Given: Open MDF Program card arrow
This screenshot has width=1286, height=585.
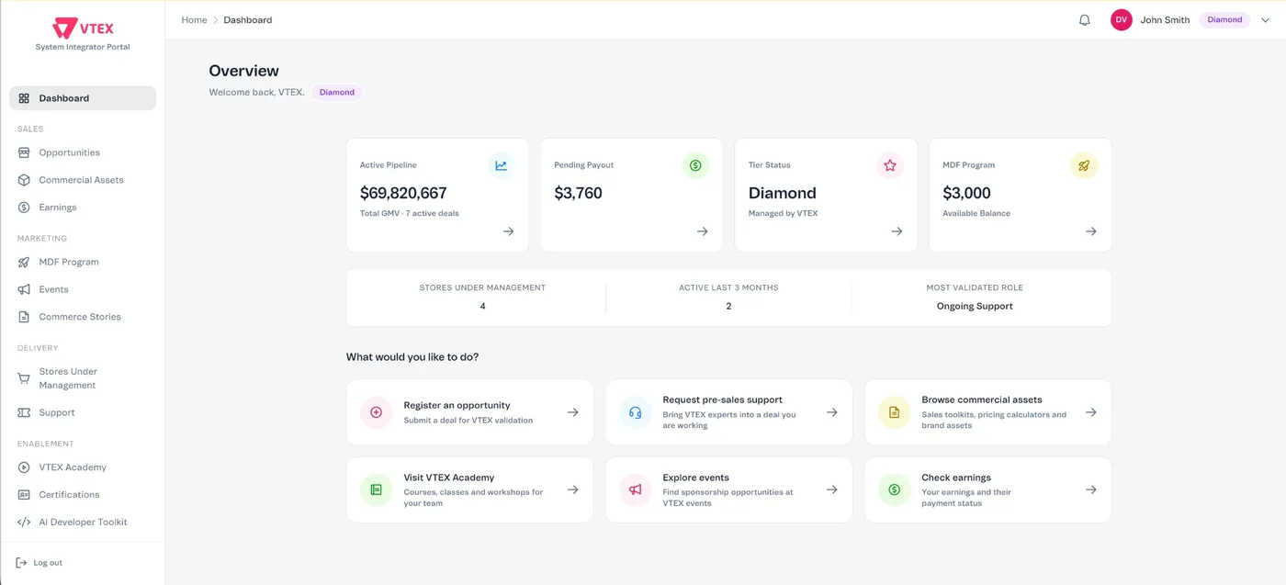Looking at the screenshot, I should [x=1090, y=231].
